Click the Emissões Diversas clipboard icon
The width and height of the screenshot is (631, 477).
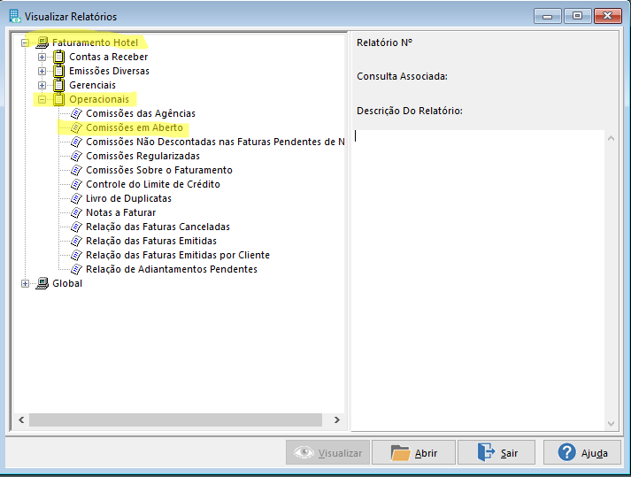pos(58,71)
